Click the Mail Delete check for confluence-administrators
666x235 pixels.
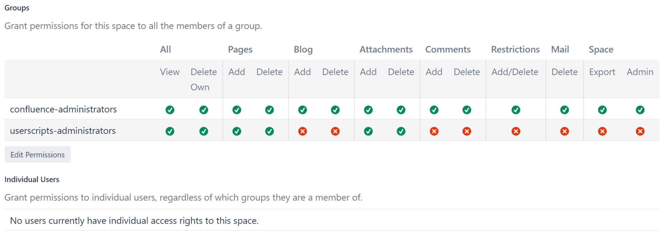click(565, 110)
